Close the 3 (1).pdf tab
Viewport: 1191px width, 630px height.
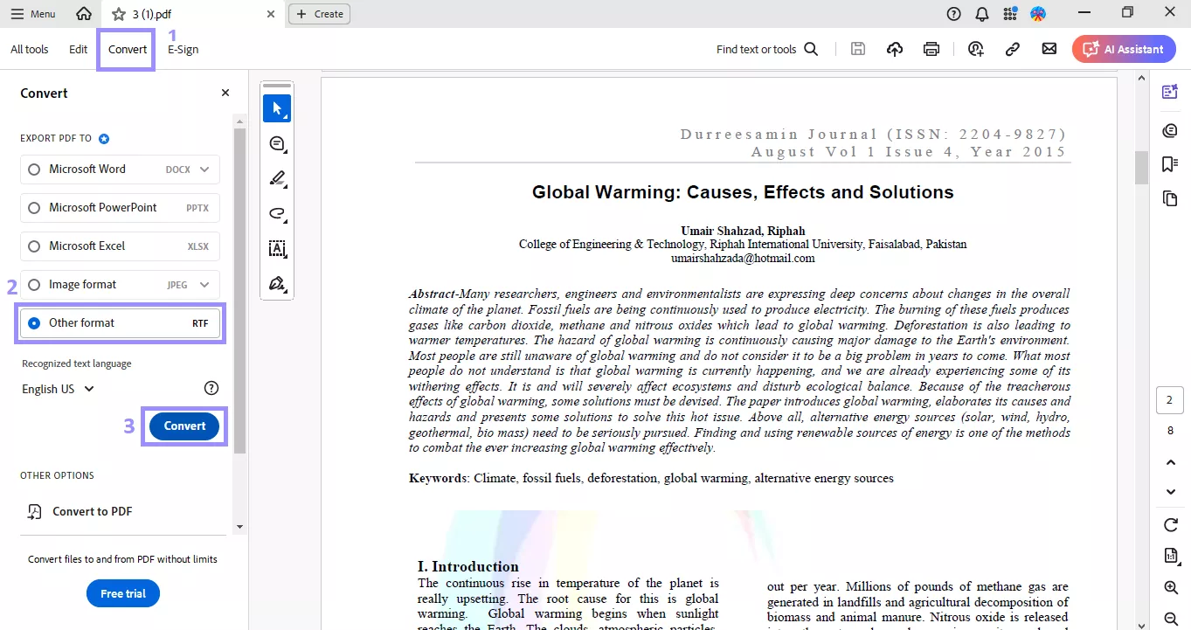(x=271, y=14)
